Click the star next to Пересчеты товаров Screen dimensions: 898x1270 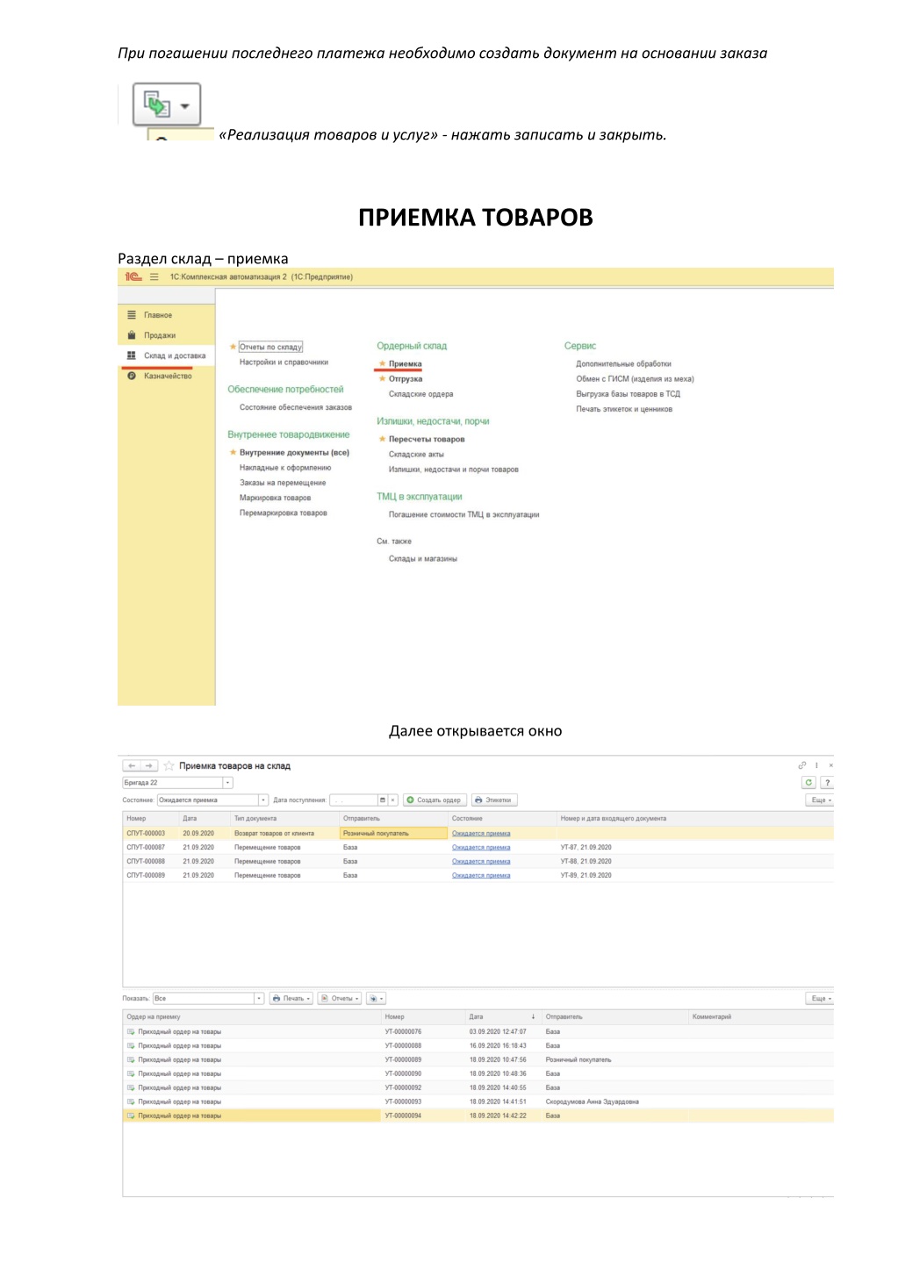(382, 439)
